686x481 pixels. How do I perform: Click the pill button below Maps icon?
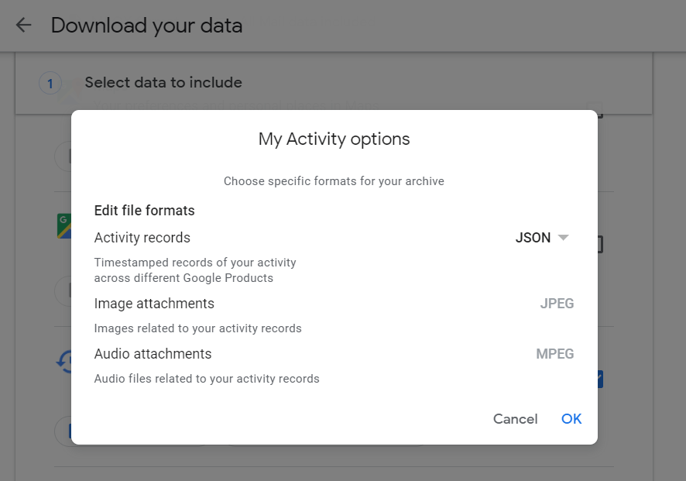[63, 291]
